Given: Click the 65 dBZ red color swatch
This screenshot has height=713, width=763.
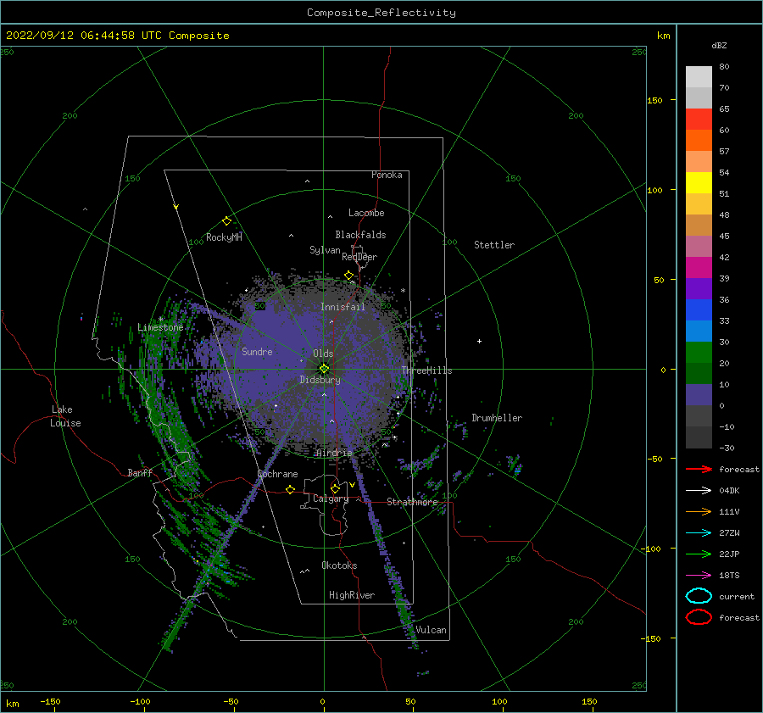Looking at the screenshot, I should [699, 119].
